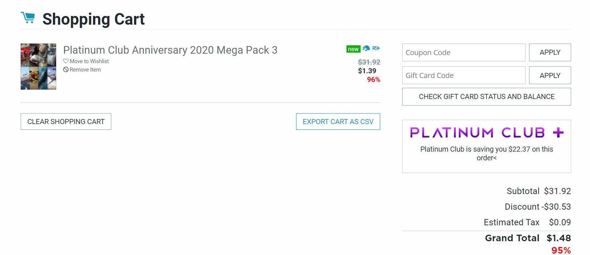Click the blue Daz Original creature icon

click(x=366, y=48)
